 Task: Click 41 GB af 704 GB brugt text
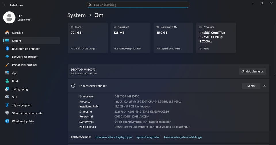pyautogui.click(x=83, y=48)
